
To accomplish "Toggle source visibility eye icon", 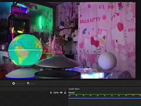I will [61, 92].
